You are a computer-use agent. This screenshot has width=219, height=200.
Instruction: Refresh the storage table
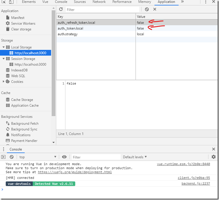[61, 9]
